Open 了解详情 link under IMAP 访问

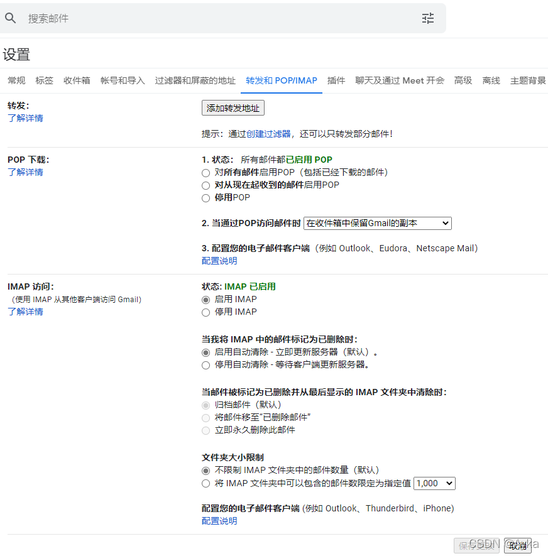25,312
